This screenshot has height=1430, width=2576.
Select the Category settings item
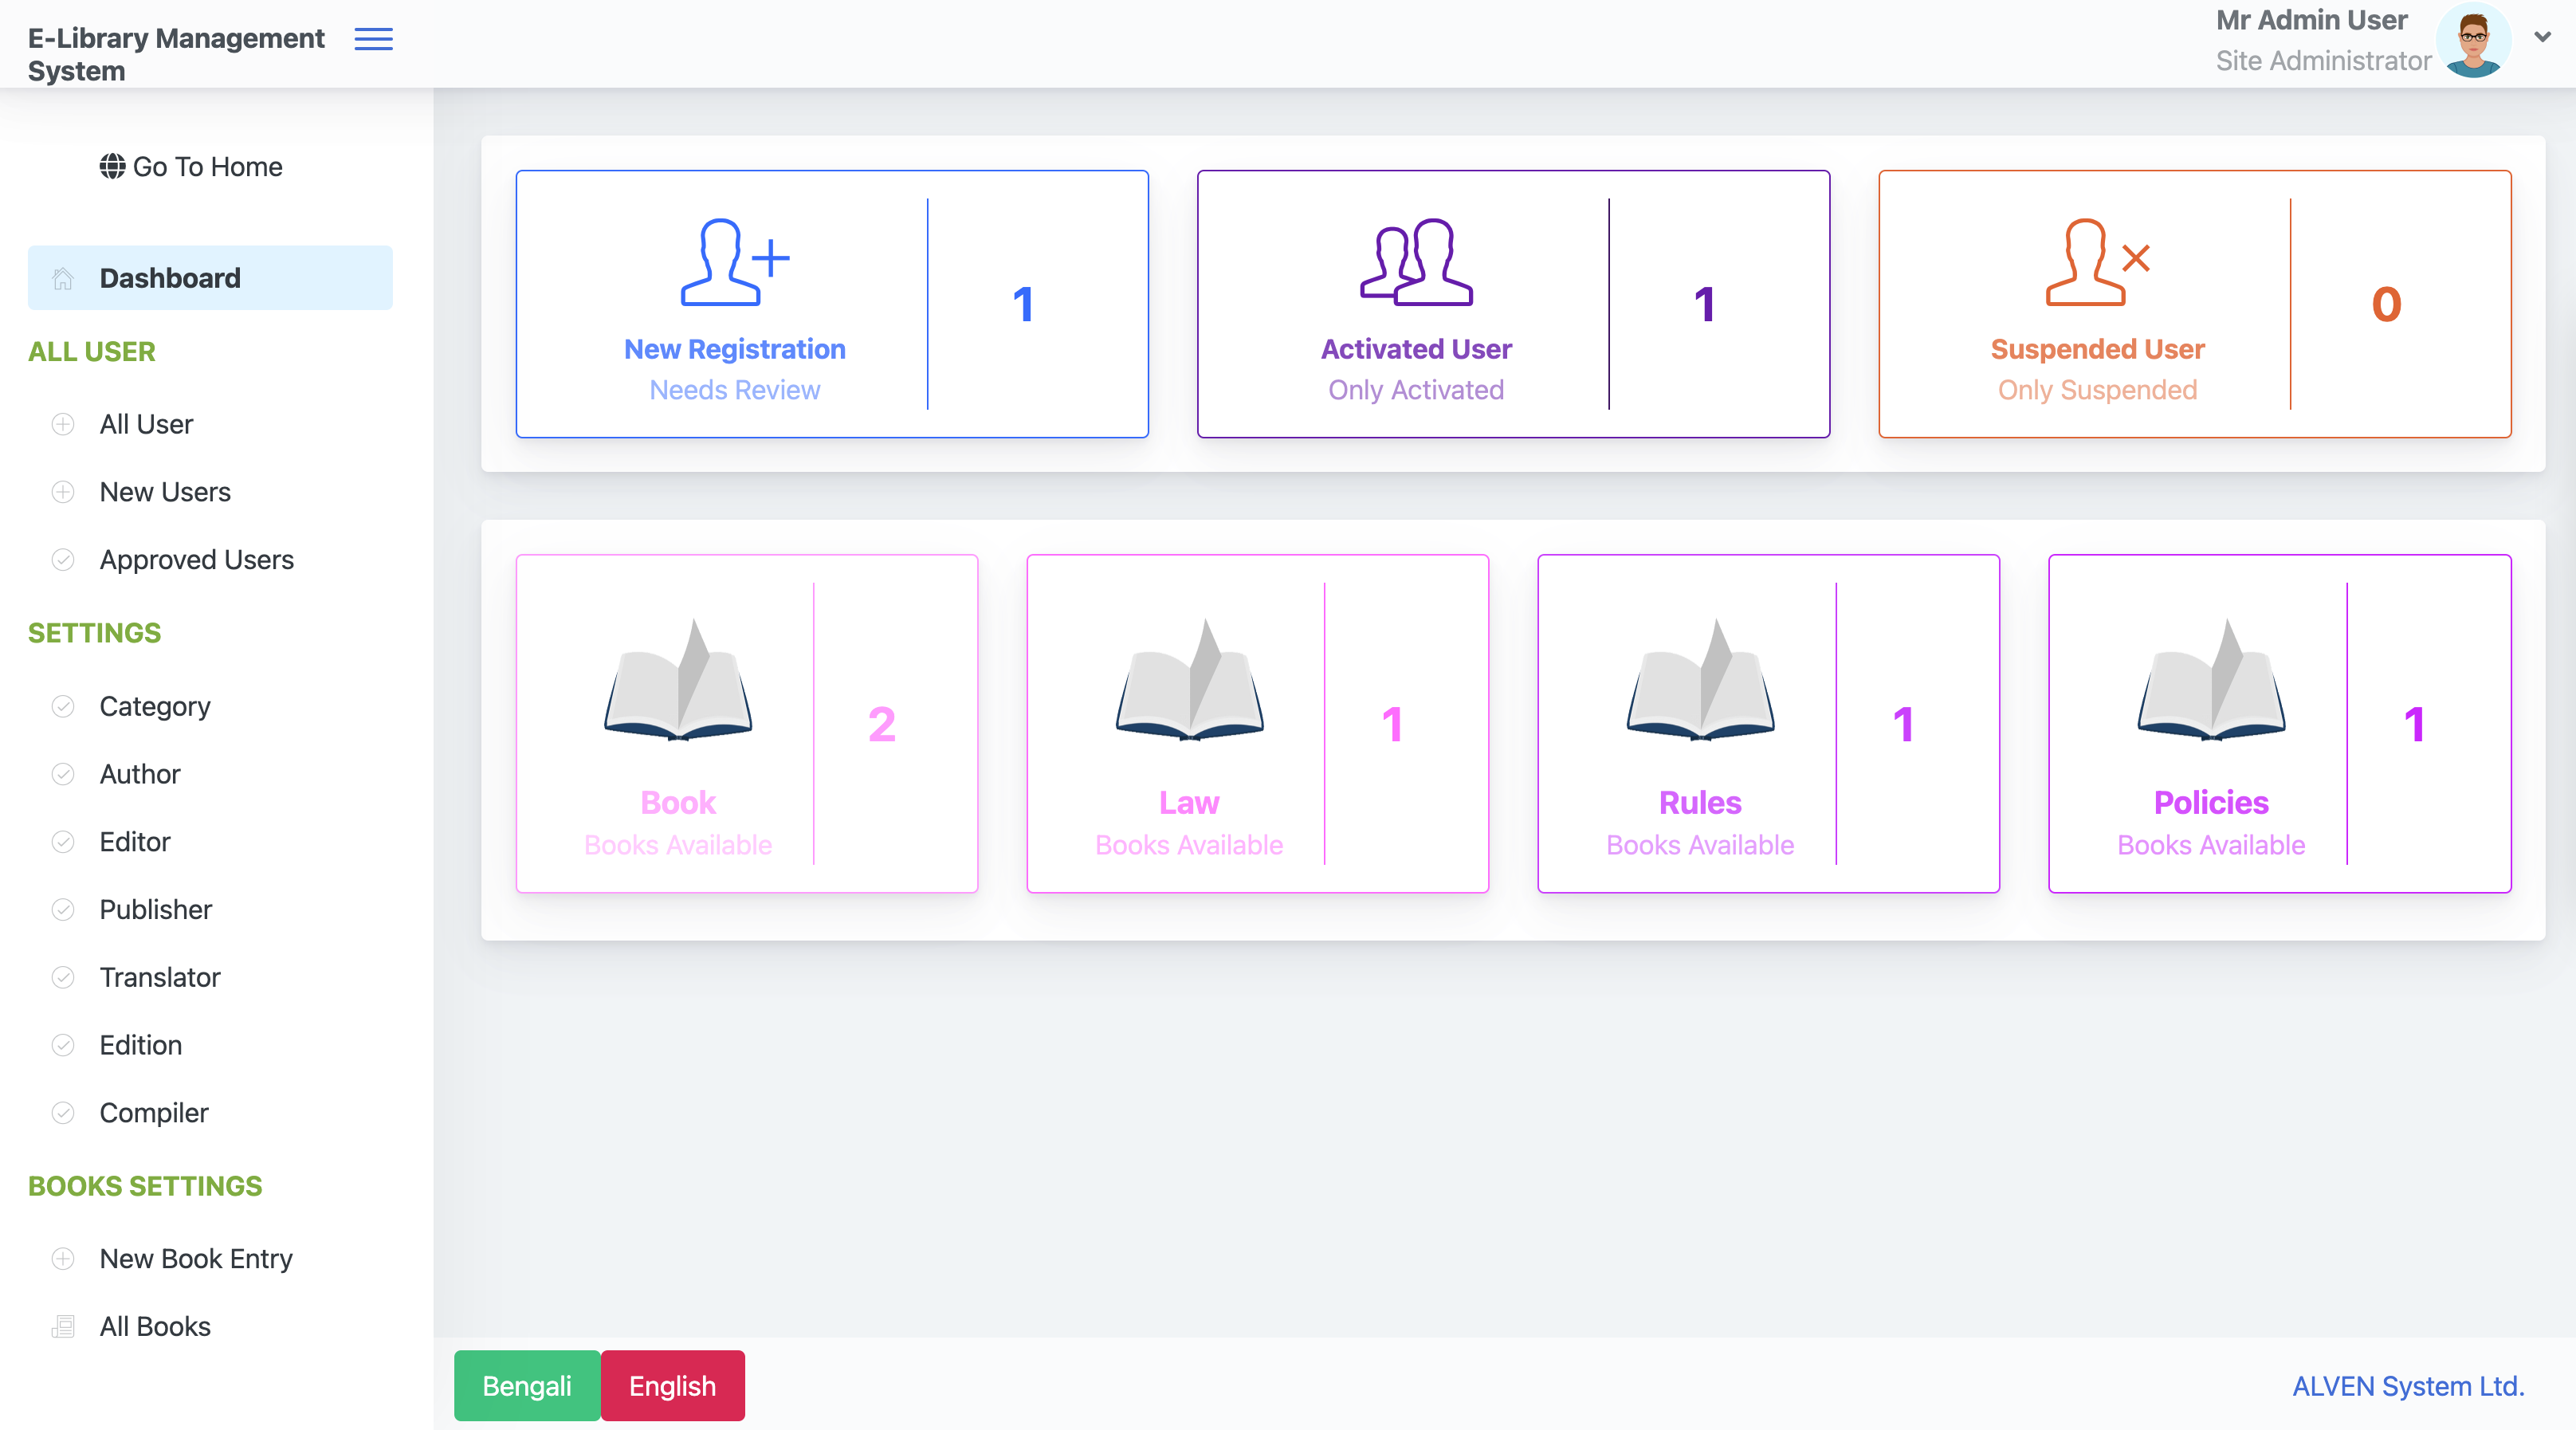(155, 706)
